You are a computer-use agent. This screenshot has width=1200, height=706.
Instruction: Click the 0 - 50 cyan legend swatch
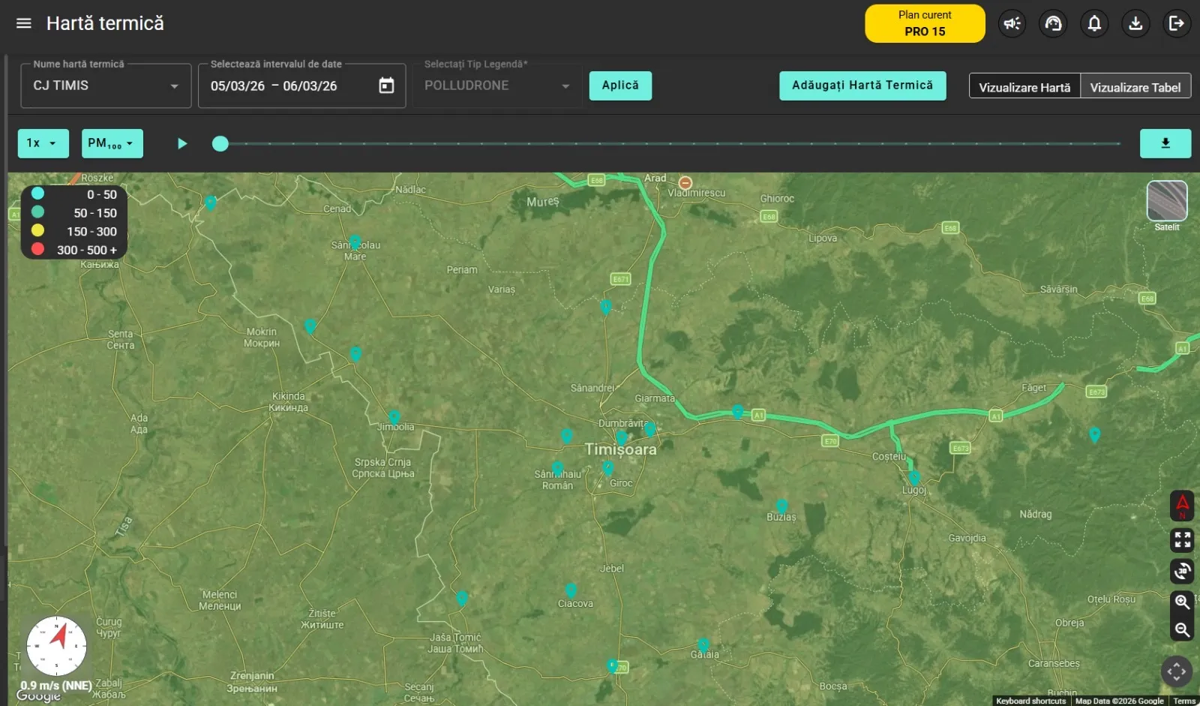pos(37,194)
